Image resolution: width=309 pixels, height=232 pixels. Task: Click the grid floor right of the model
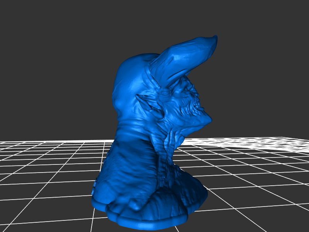[x=255, y=181]
